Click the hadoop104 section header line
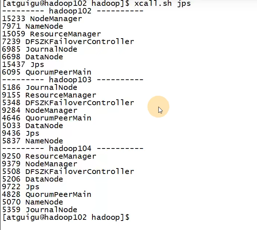This screenshot has width=257, height=230. [x=73, y=148]
